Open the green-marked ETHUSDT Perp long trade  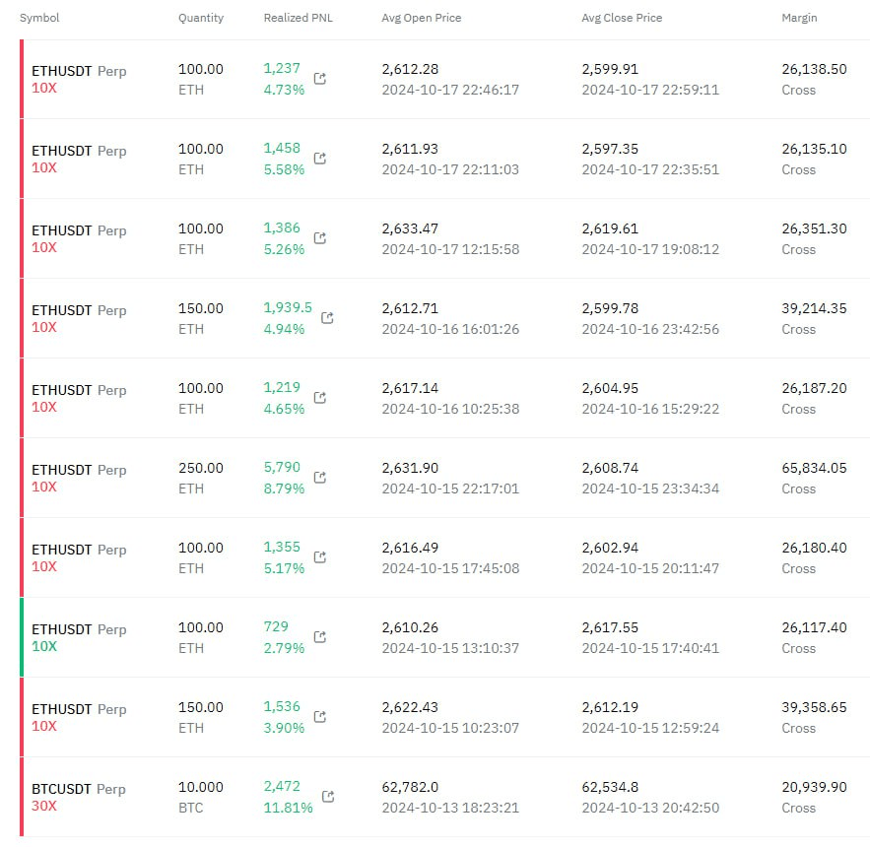[79, 629]
